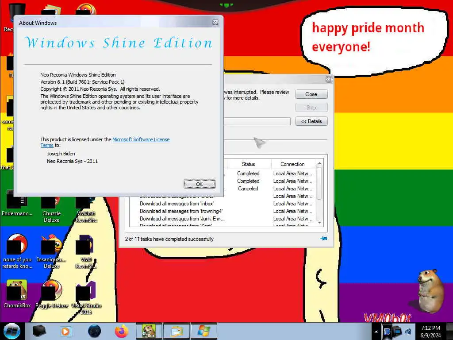Screen dimensions: 453x340
Task: Click the clock showing 7:12 PM
Action: click(x=430, y=331)
